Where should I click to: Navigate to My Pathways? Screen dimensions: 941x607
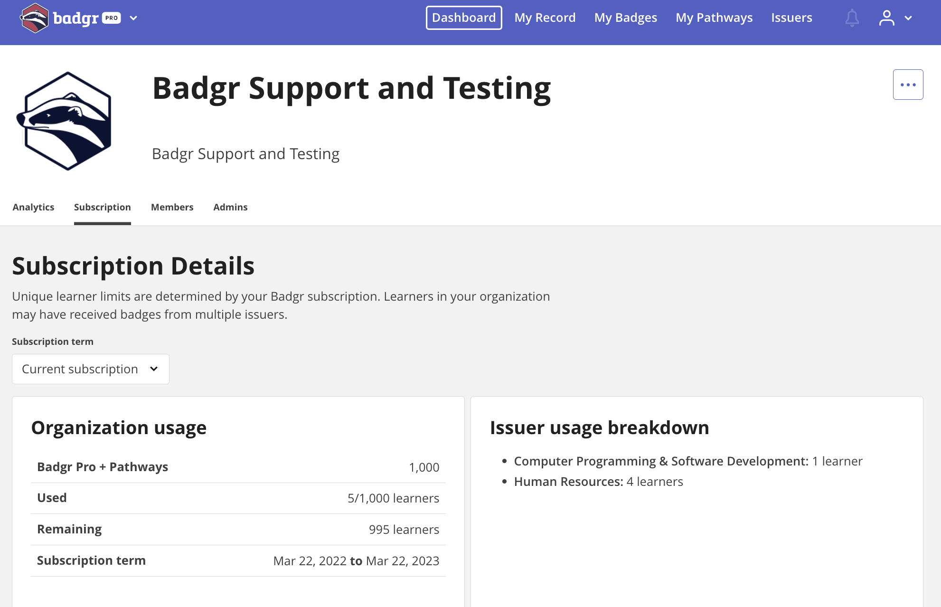(x=714, y=18)
